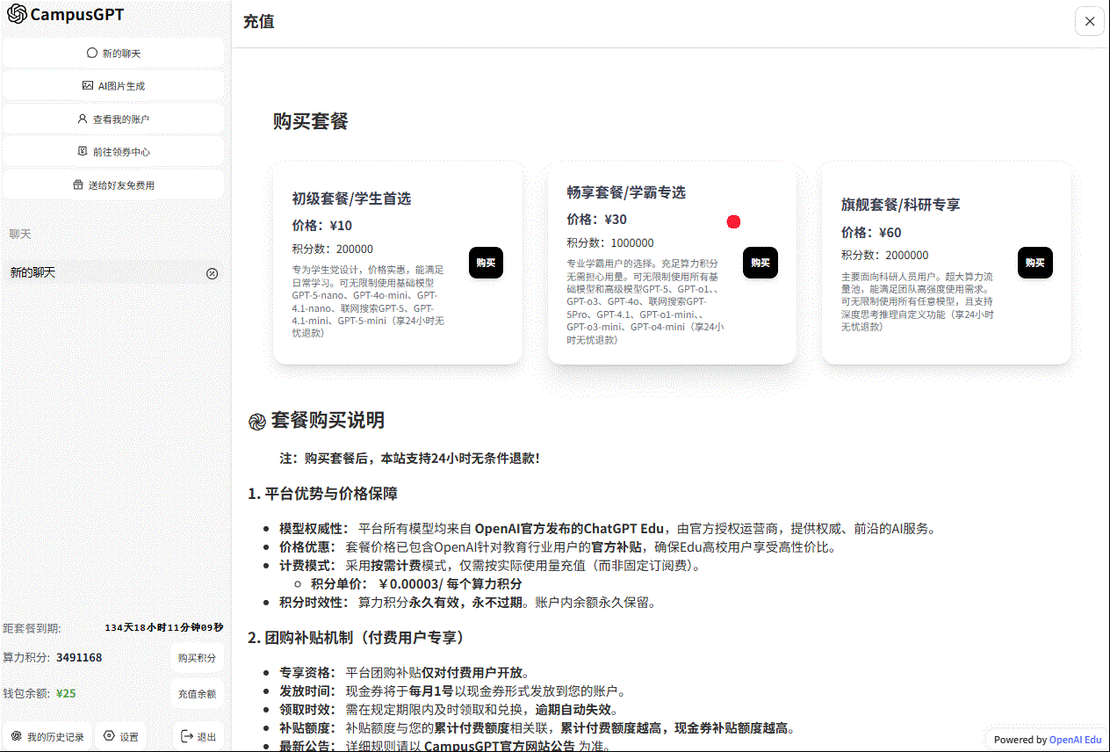Buy the 初级套餐/学生首选 package

pos(486,263)
